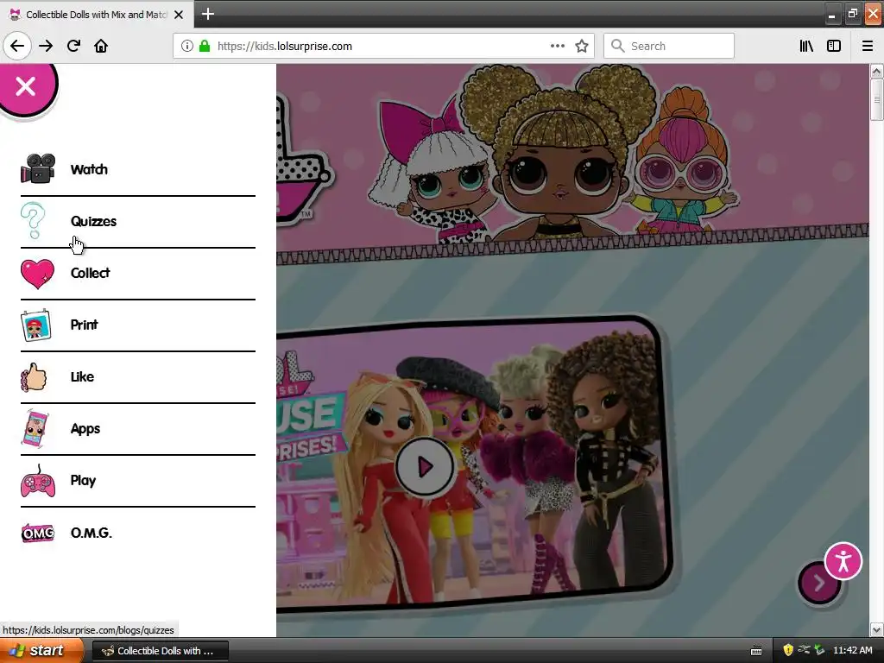The height and width of the screenshot is (663, 884).
Task: Click the taskbar clock showing 11:42 AM
Action: [852, 651]
